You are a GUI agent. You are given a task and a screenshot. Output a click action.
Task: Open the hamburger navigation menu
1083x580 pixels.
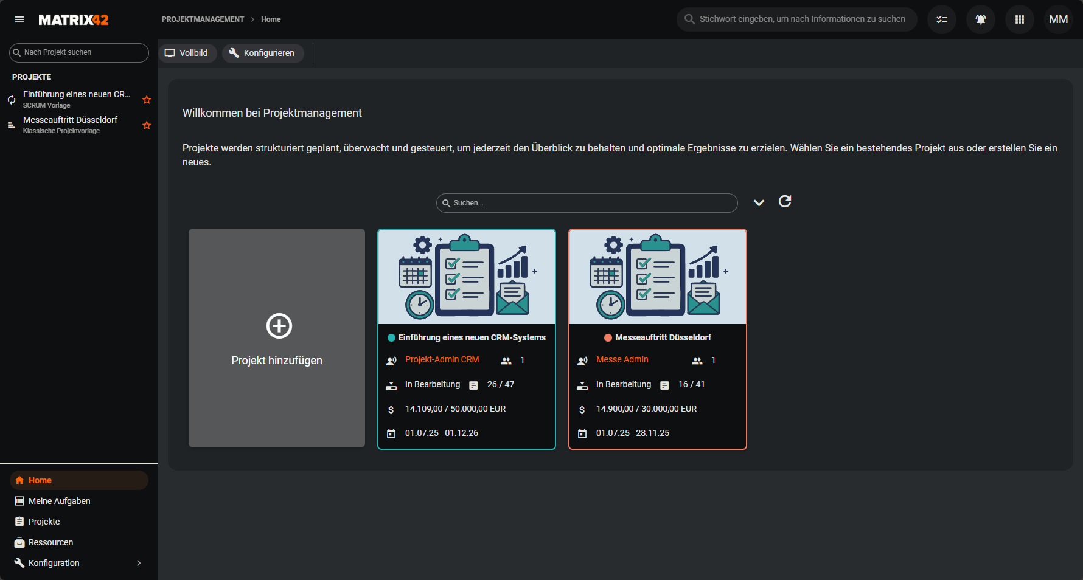pyautogui.click(x=19, y=19)
